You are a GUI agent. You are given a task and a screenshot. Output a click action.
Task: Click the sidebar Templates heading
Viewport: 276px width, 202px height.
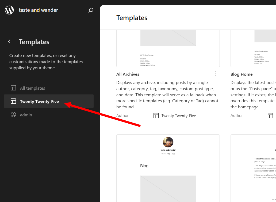(x=34, y=42)
